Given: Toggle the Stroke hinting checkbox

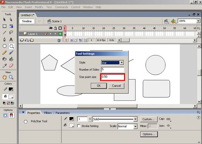Looking at the screenshot, I should 79,126.
